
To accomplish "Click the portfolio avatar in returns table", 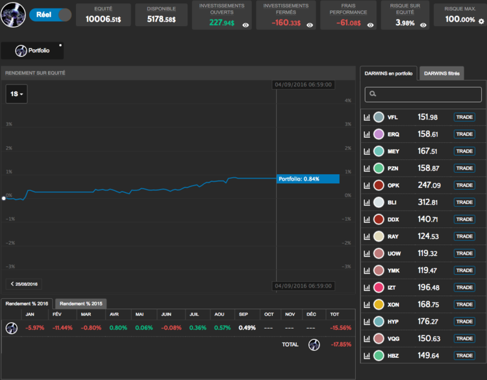I will 12,328.
